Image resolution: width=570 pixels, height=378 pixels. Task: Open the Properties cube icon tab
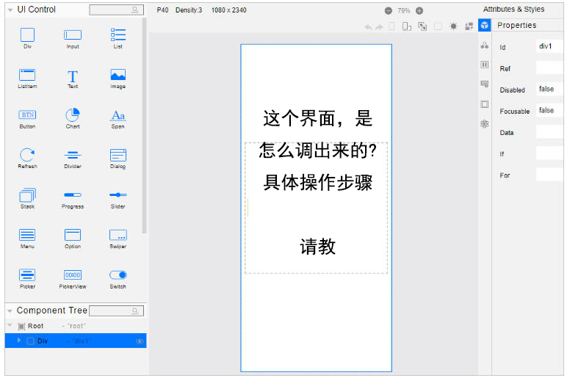point(484,25)
